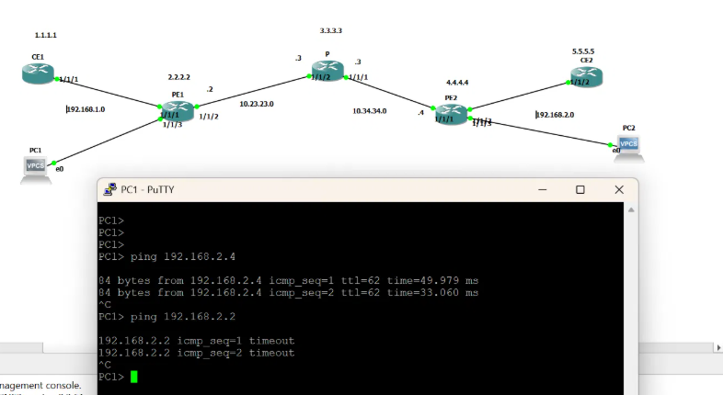This screenshot has height=395, width=723.
Task: Click the e0 interface label near PC1
Action: (60, 169)
